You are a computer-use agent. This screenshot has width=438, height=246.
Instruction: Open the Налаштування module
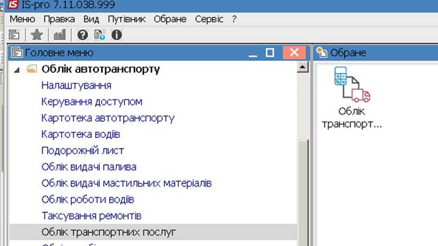(76, 85)
